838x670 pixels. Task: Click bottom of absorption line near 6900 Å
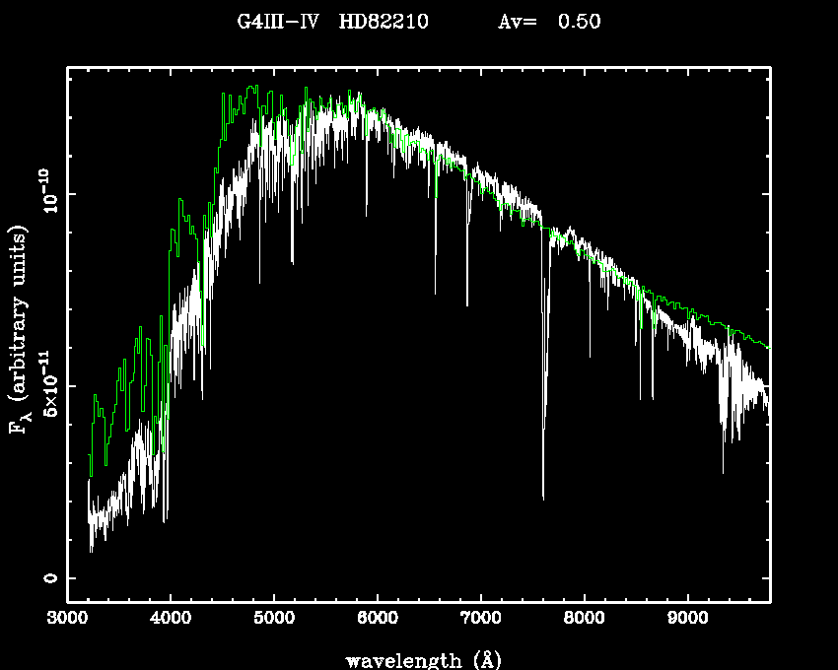tap(467, 305)
